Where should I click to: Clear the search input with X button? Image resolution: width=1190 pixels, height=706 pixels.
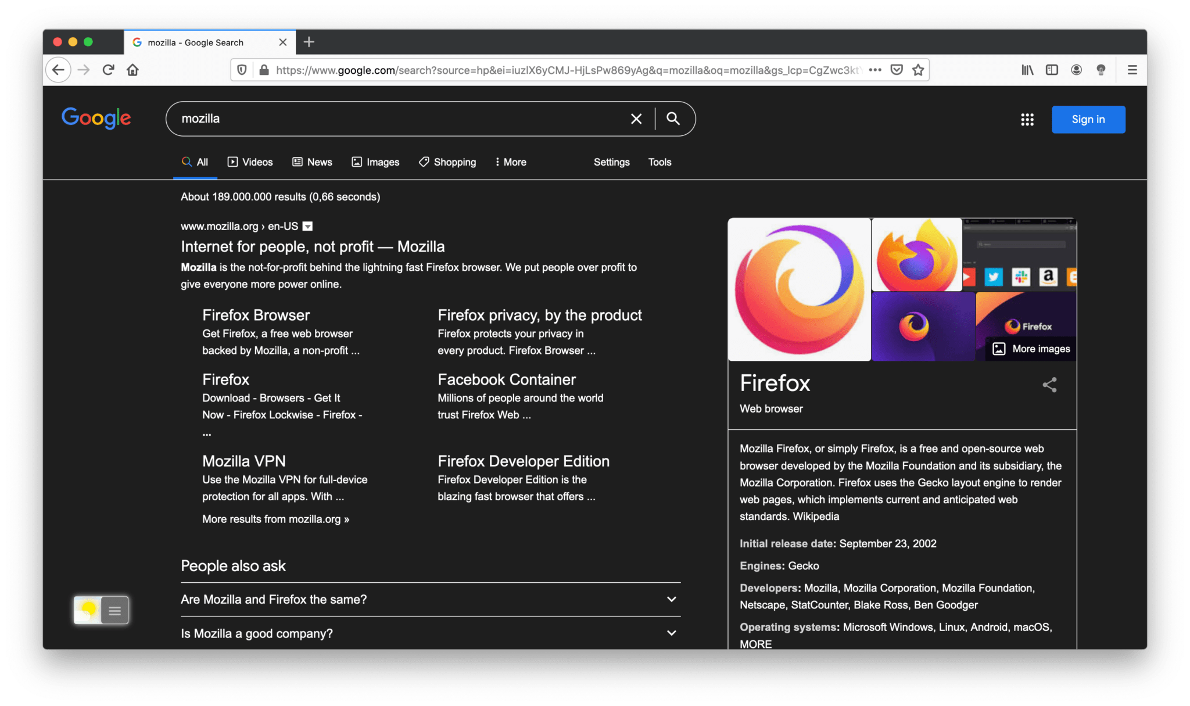pyautogui.click(x=636, y=117)
